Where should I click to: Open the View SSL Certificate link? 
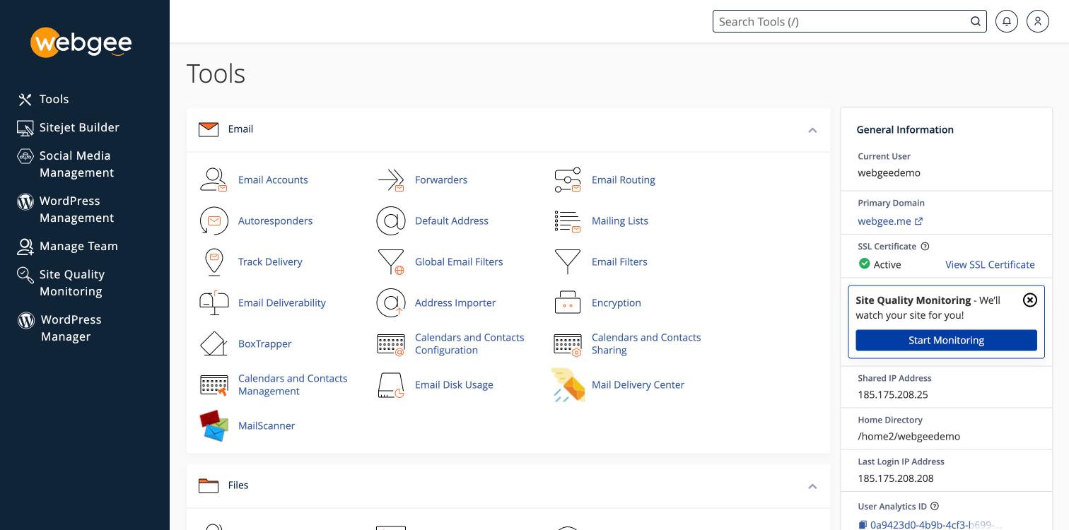pyautogui.click(x=990, y=264)
